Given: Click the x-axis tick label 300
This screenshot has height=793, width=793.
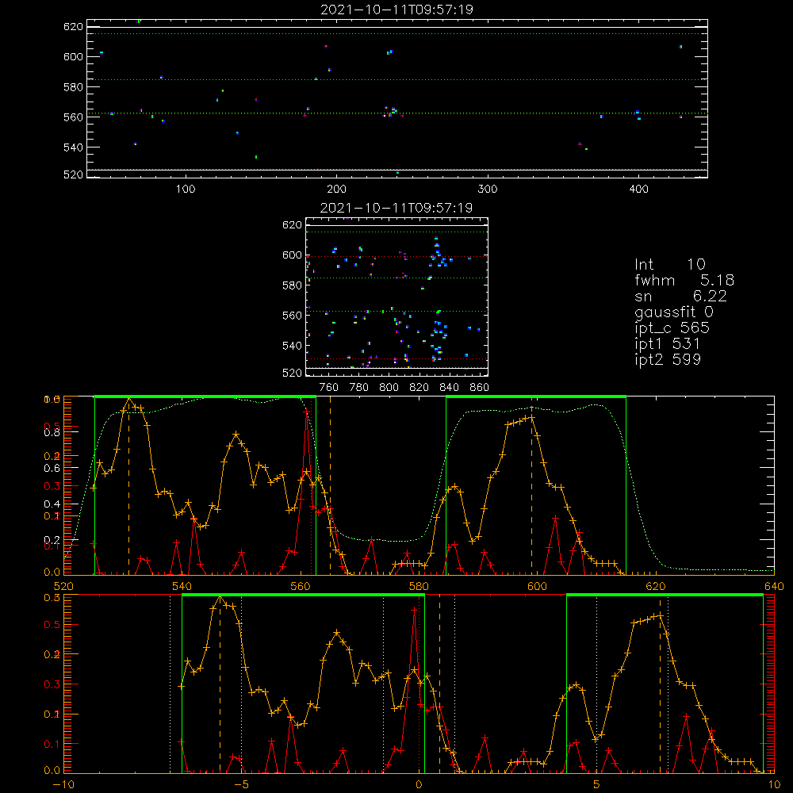Looking at the screenshot, I should click(488, 190).
